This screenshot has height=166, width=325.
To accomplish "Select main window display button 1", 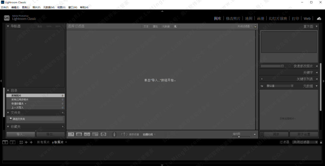I will pos(5,142).
